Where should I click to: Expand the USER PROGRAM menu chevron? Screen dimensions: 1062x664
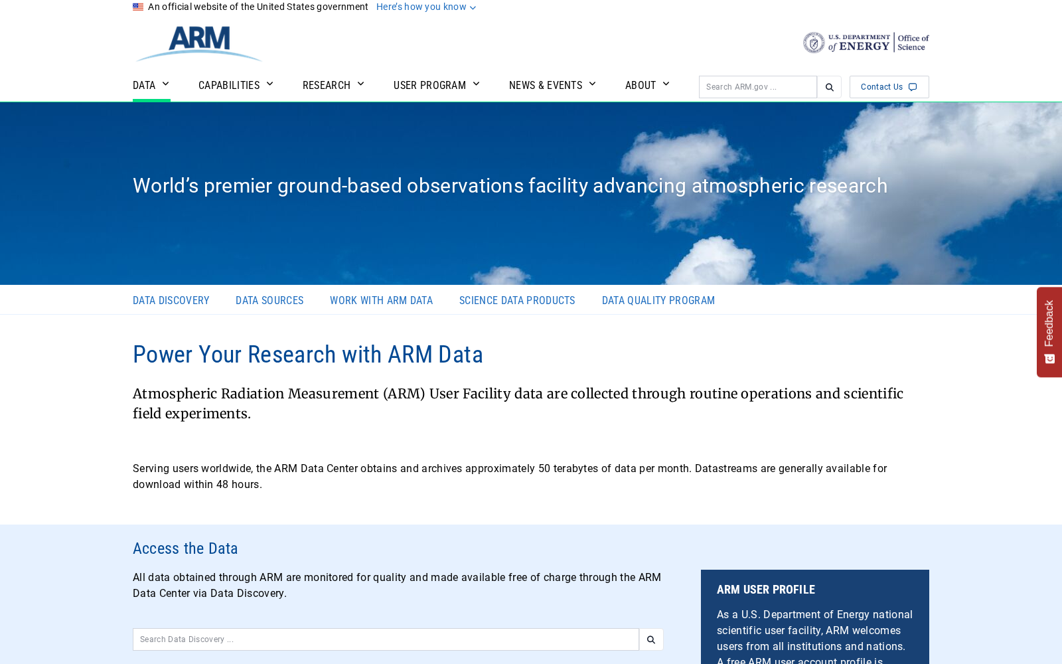(x=477, y=84)
